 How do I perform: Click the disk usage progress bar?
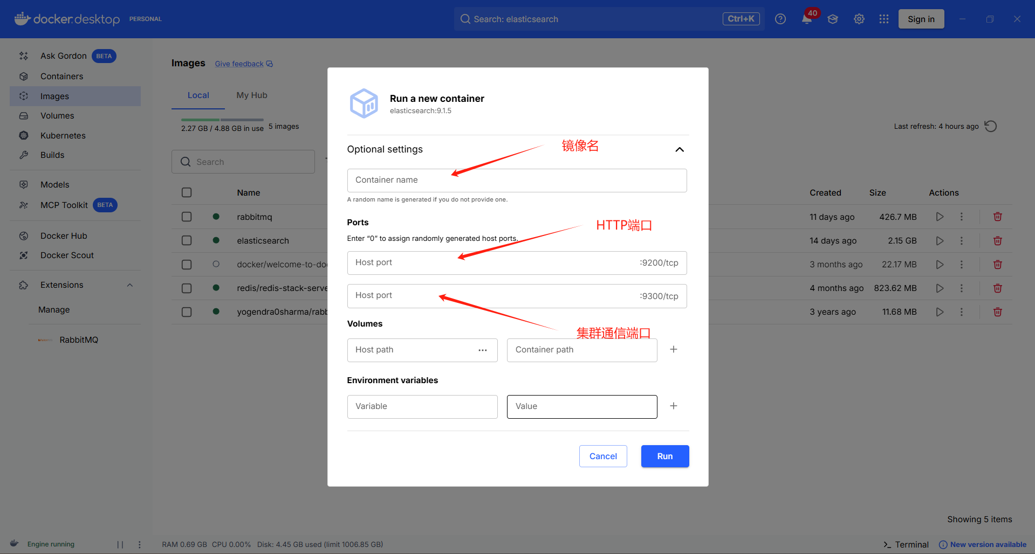point(221,120)
